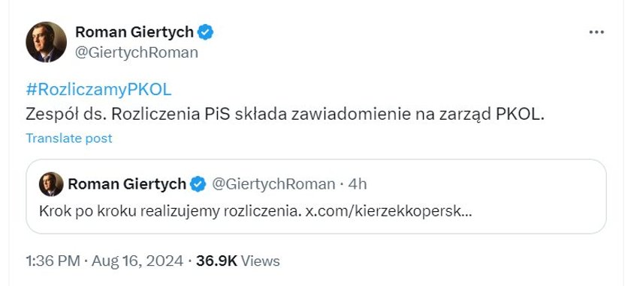The height and width of the screenshot is (286, 631).
Task: Click the @GiertychRoman handle in the quoted post
Action: [x=273, y=184]
